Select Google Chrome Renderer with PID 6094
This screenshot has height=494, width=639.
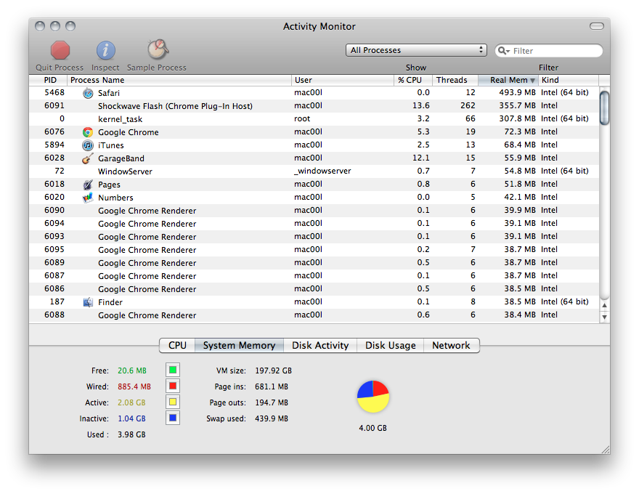coord(314,223)
